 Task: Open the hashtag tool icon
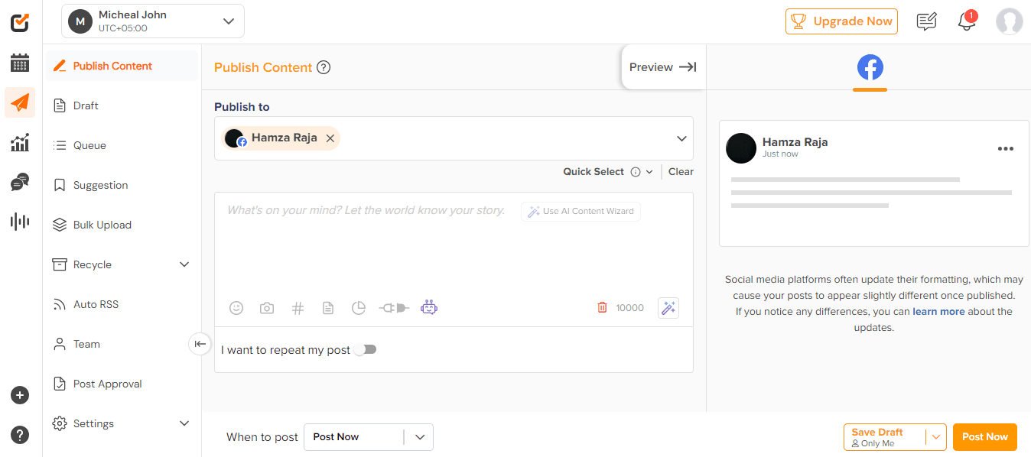click(298, 308)
